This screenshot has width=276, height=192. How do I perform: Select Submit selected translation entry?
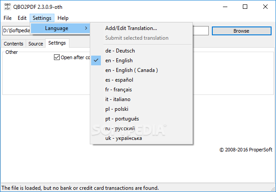(141, 38)
